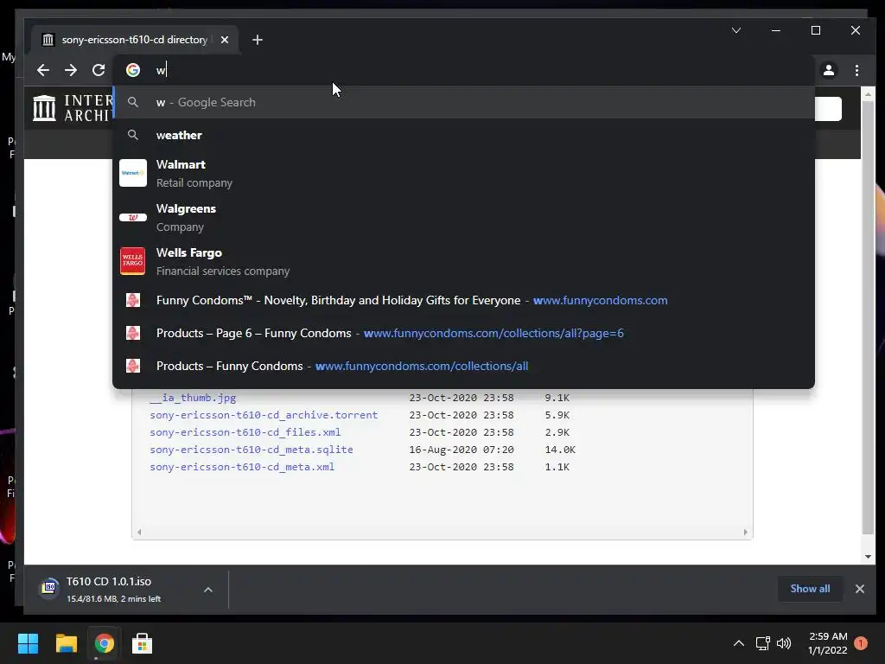This screenshot has height=664, width=885.
Task: Select the sony-ericsson-t610-cd directory tab
Action: pyautogui.click(x=134, y=40)
